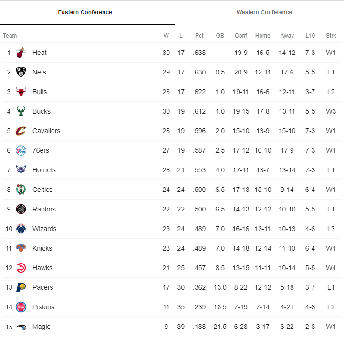Select the Eastern Conference tab

(x=85, y=12)
